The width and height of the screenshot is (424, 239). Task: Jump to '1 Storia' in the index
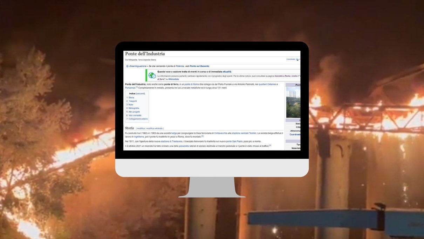click(130, 98)
